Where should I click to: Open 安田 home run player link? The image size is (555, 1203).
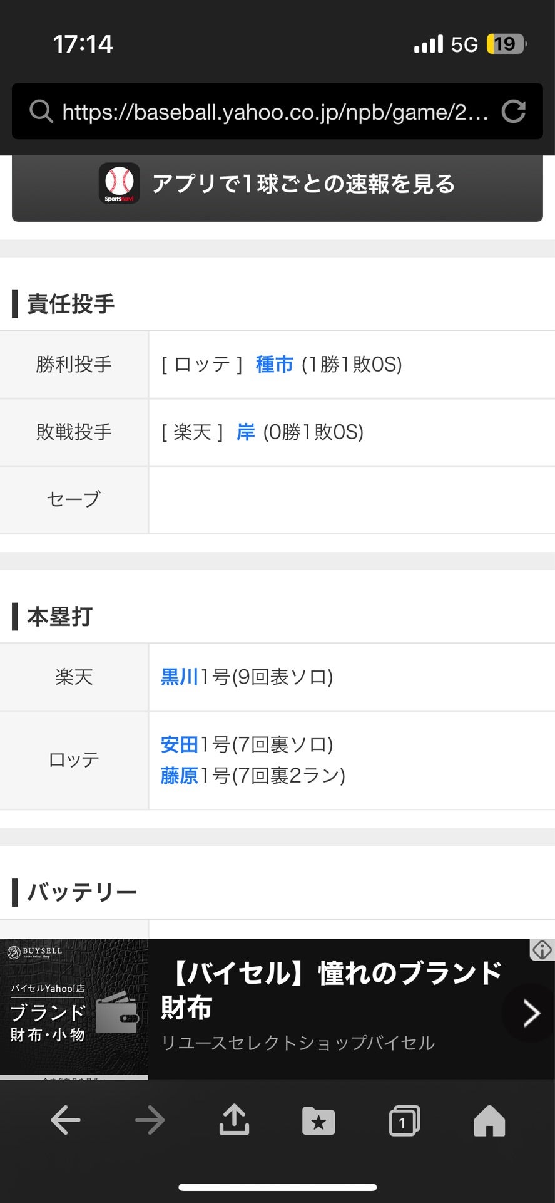[180, 744]
